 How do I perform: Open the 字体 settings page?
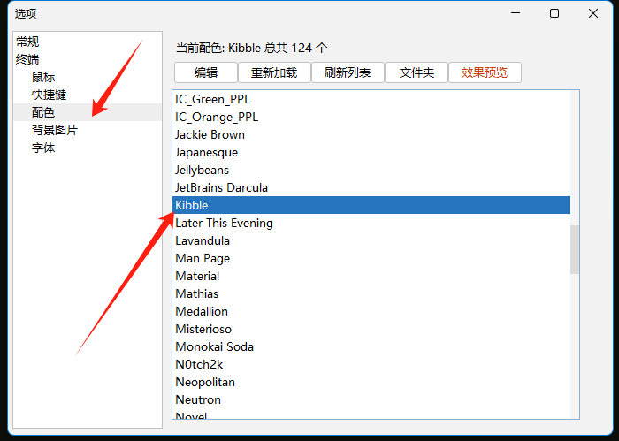(43, 148)
